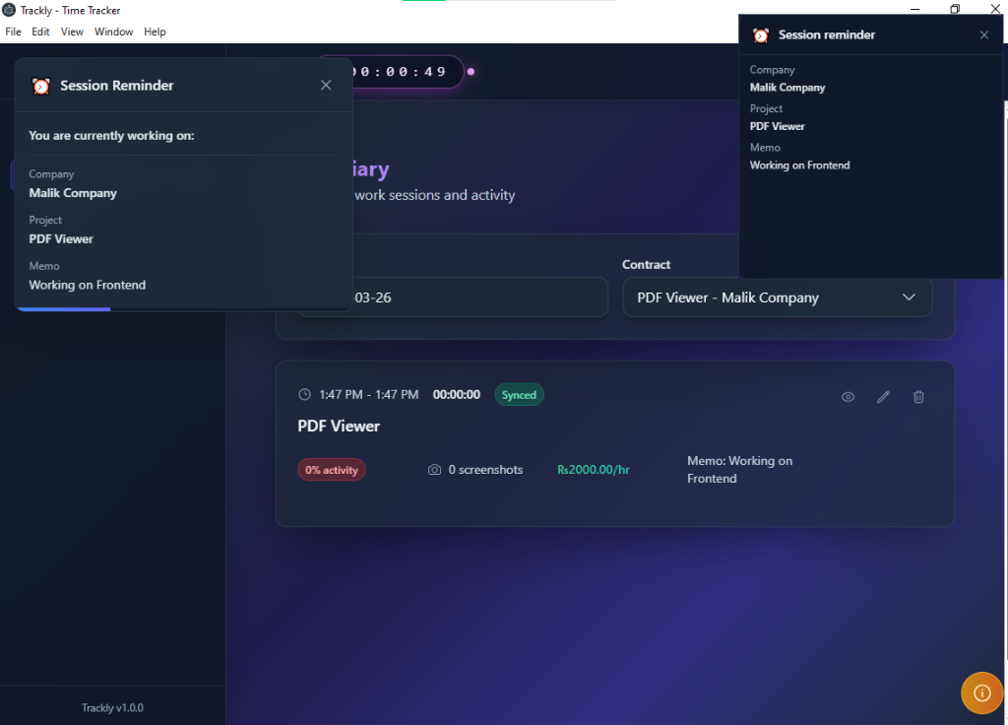Click the Trackly v1.0.0 version label
This screenshot has width=1008, height=725.
[x=112, y=707]
